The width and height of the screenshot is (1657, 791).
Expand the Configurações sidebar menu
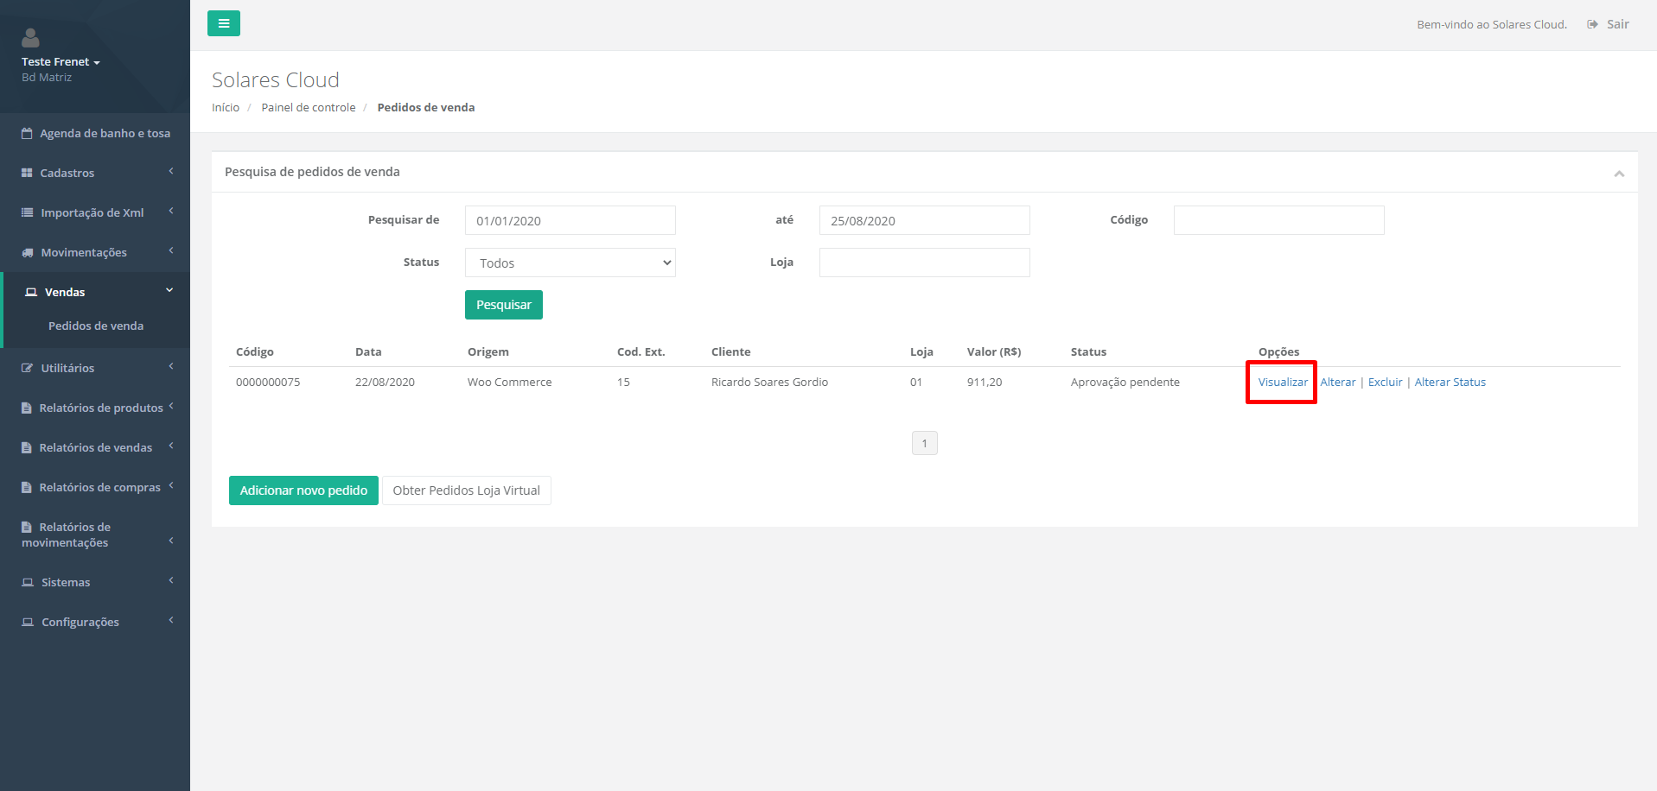[80, 622]
